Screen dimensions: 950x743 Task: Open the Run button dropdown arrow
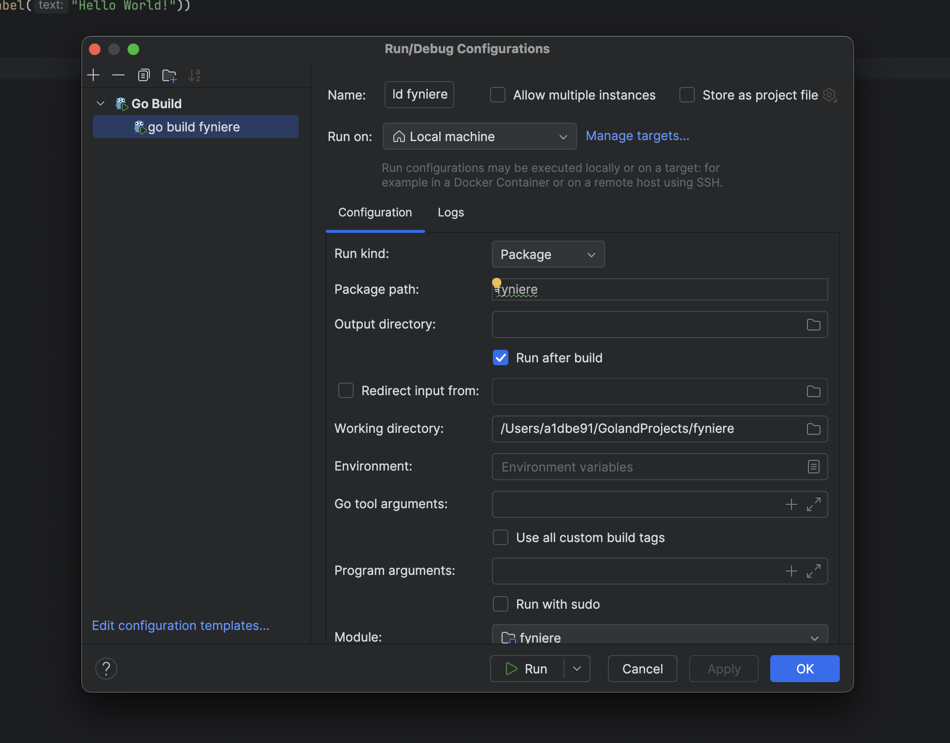coord(577,669)
